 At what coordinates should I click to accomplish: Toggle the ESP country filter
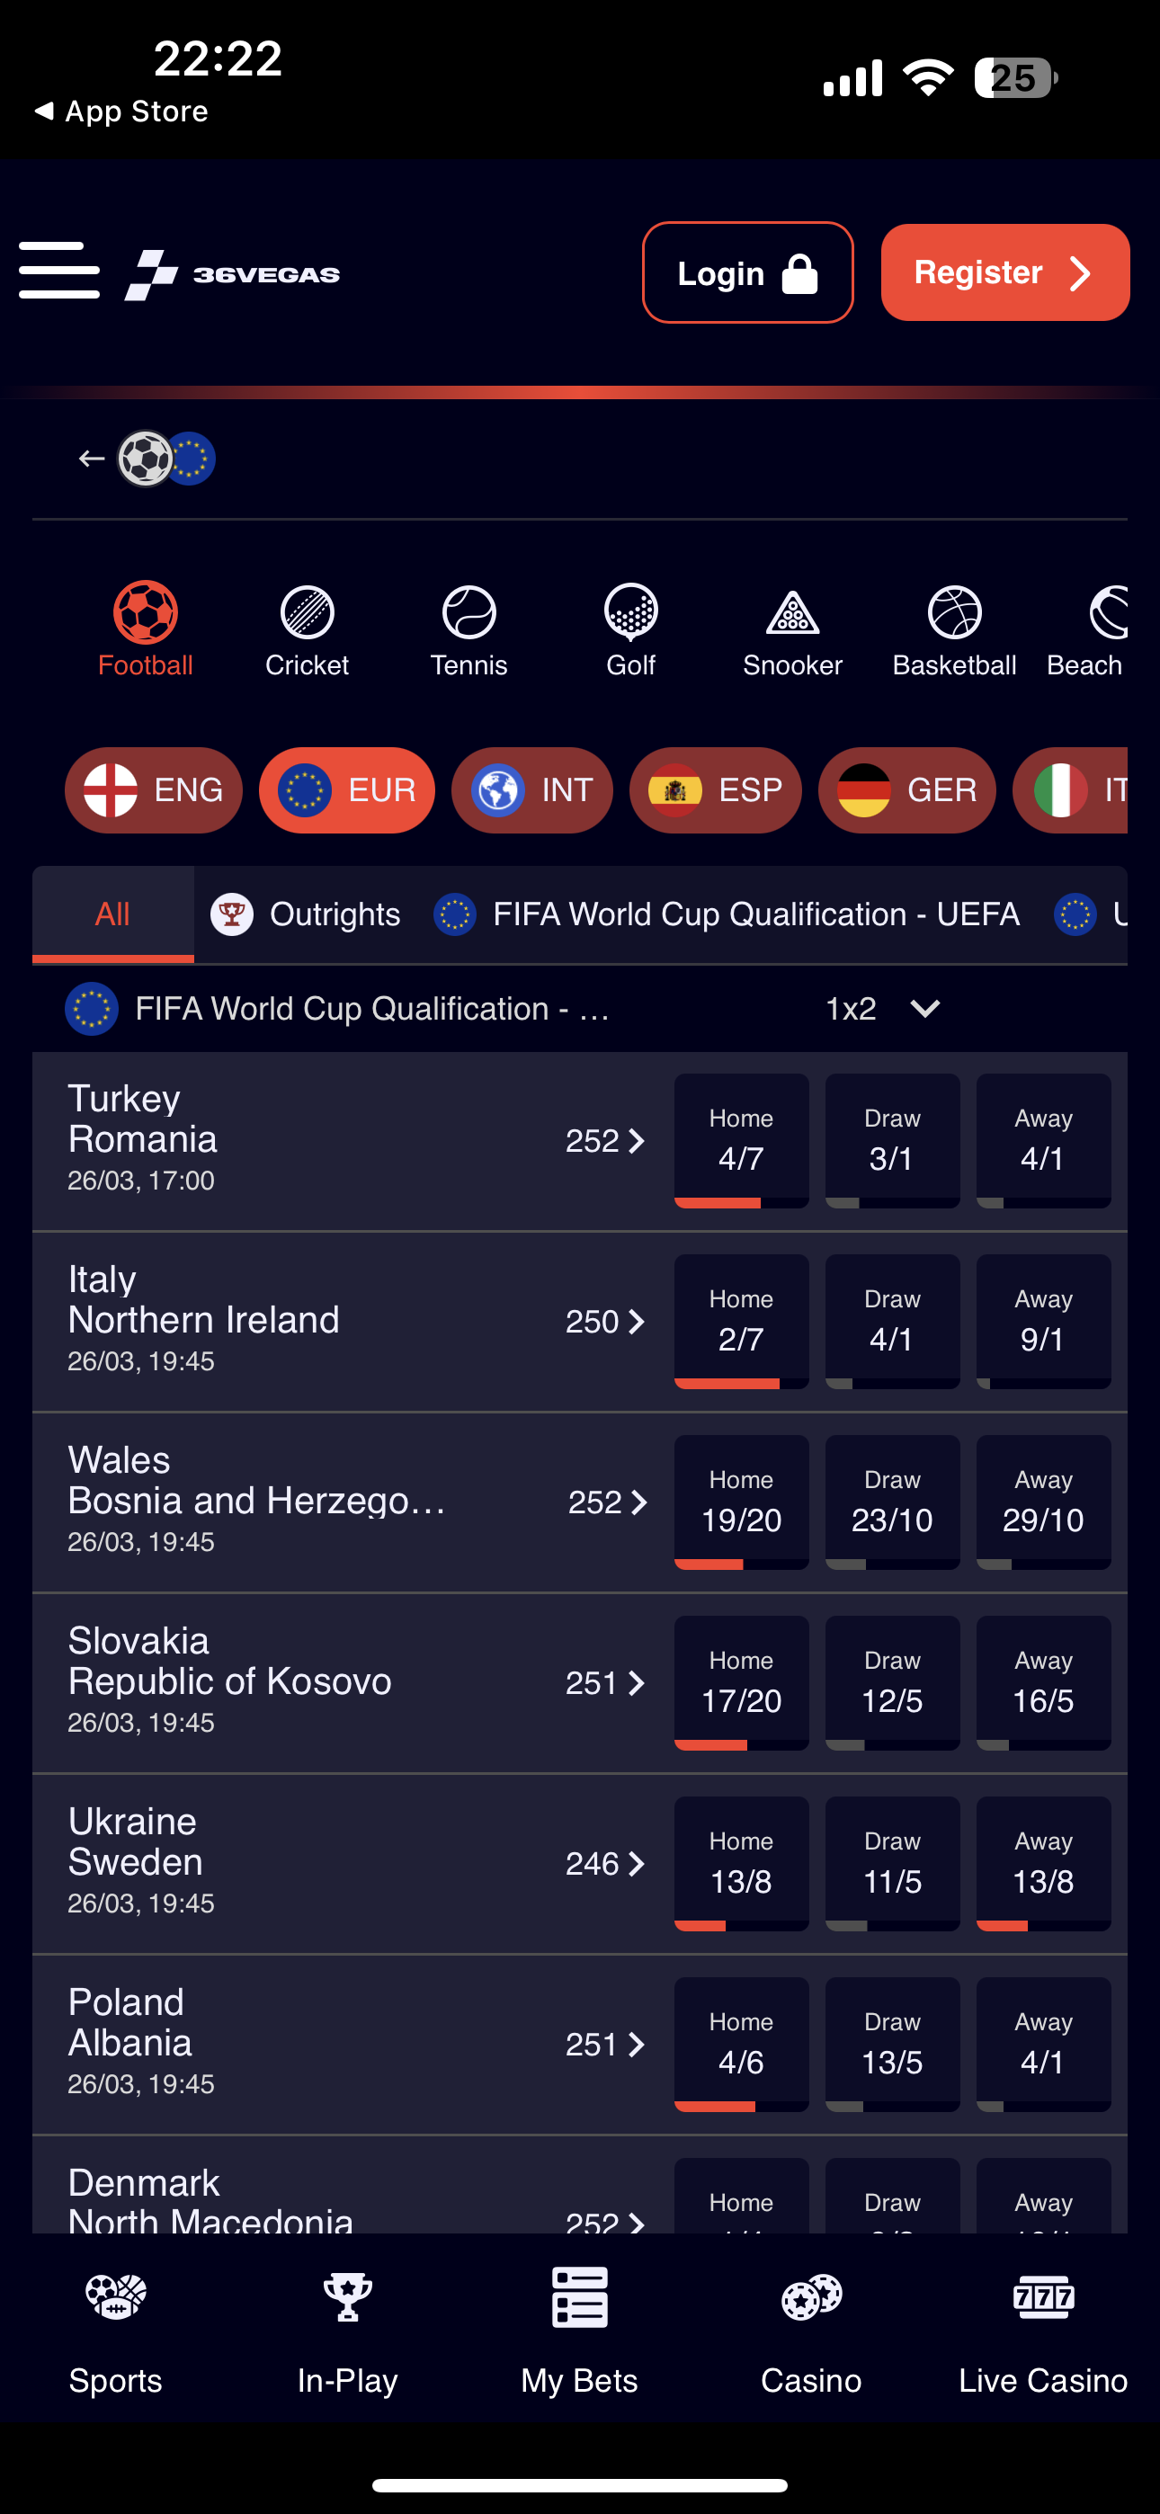coord(716,789)
